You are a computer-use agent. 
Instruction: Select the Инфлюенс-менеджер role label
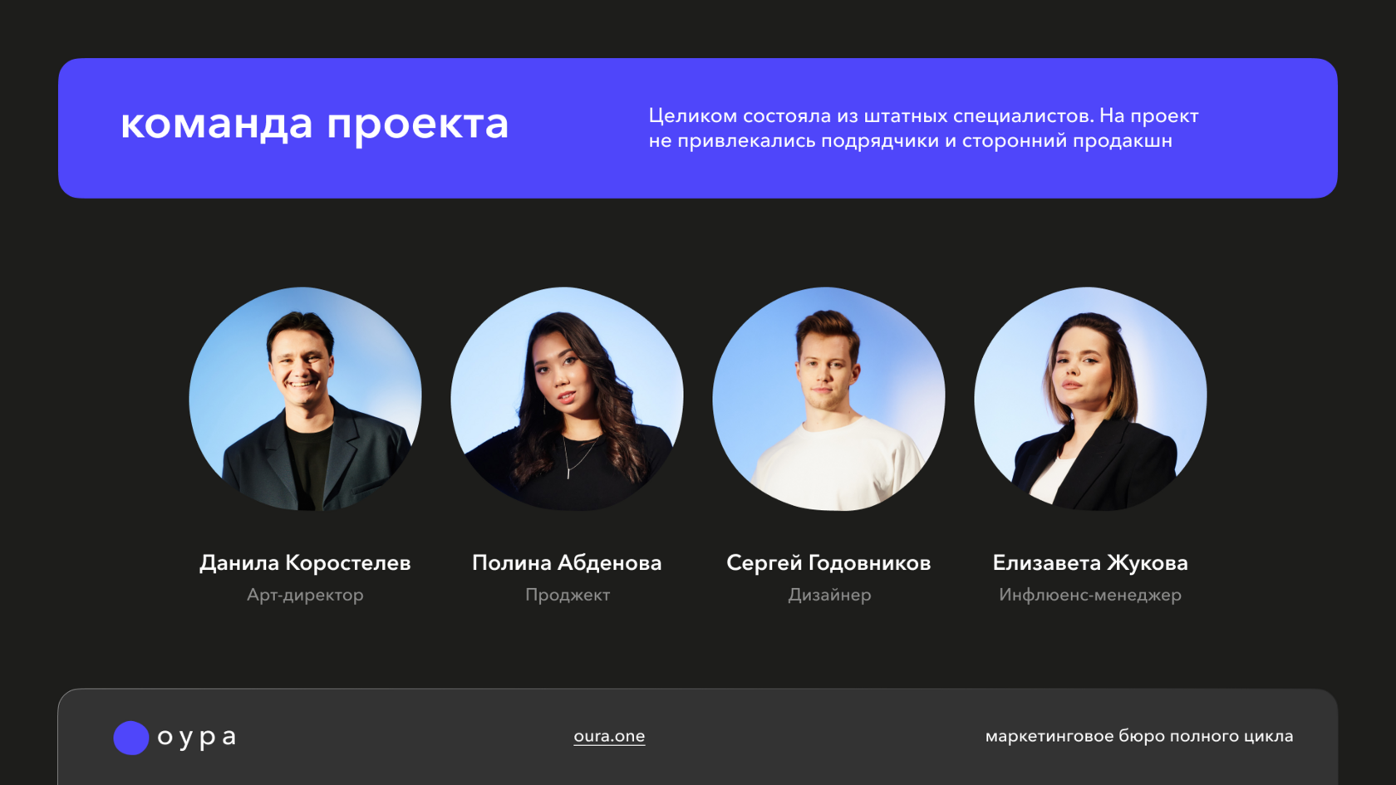[x=1090, y=595]
